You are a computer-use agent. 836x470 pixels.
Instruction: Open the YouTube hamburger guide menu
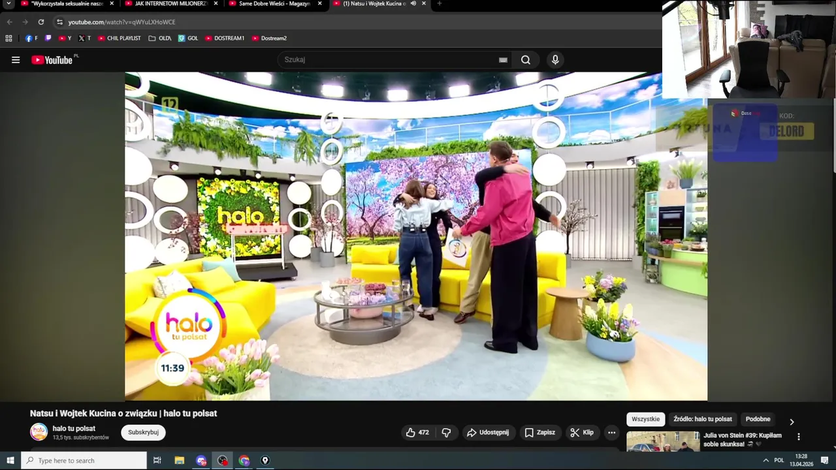[16, 60]
